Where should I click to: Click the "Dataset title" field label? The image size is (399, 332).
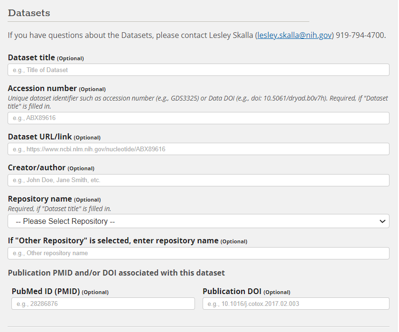(x=31, y=57)
